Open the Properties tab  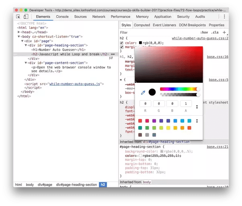(x=216, y=25)
